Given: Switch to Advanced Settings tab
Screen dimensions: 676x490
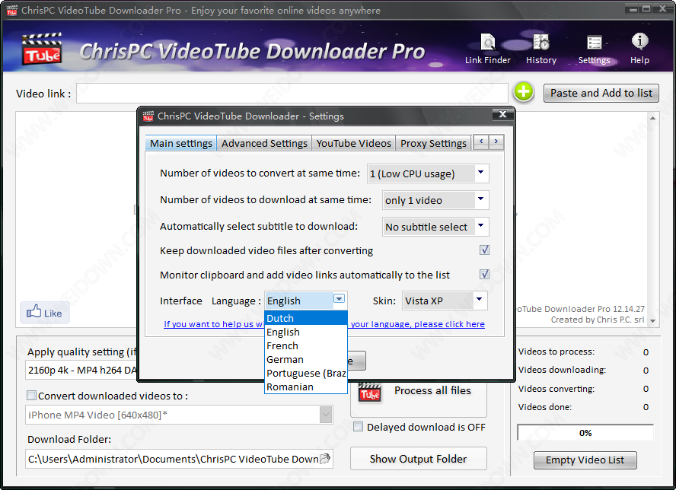Looking at the screenshot, I should [x=264, y=143].
